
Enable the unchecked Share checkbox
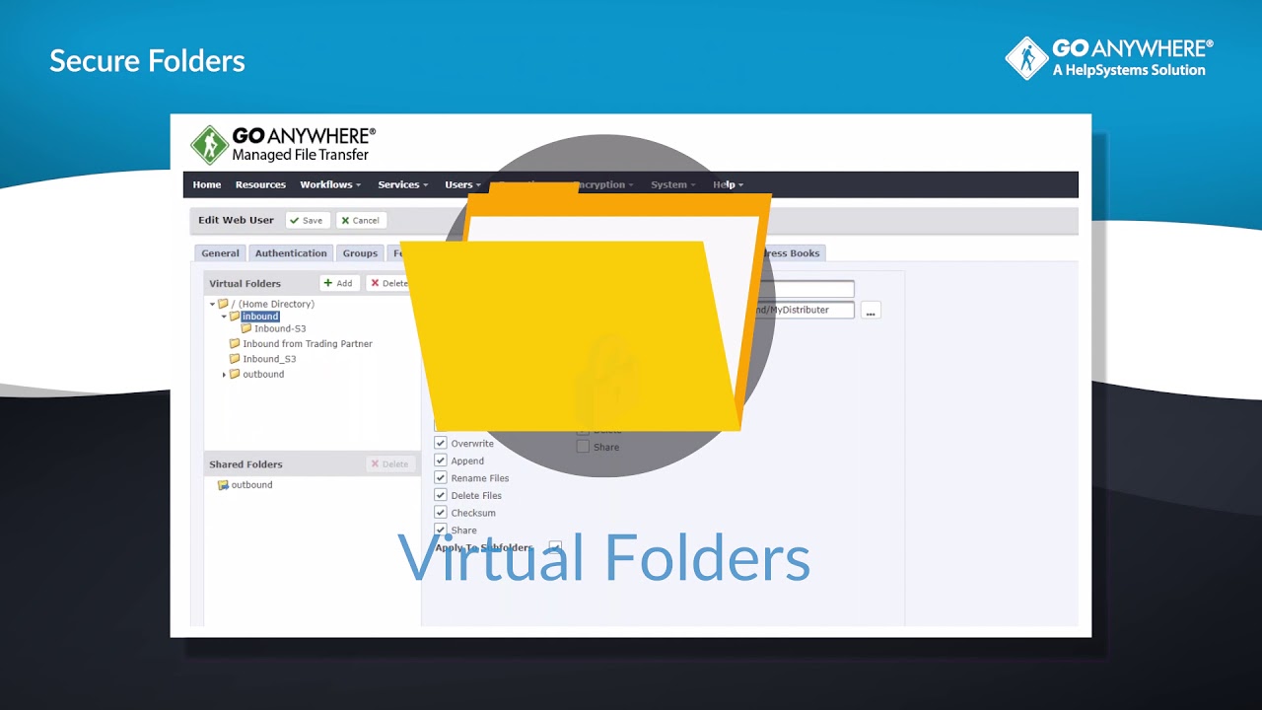tap(583, 447)
